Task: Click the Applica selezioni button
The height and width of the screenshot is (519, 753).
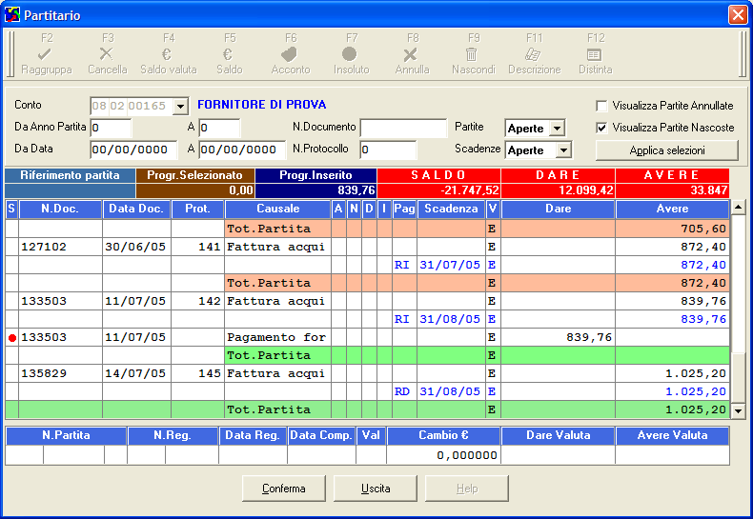Action: click(x=667, y=150)
